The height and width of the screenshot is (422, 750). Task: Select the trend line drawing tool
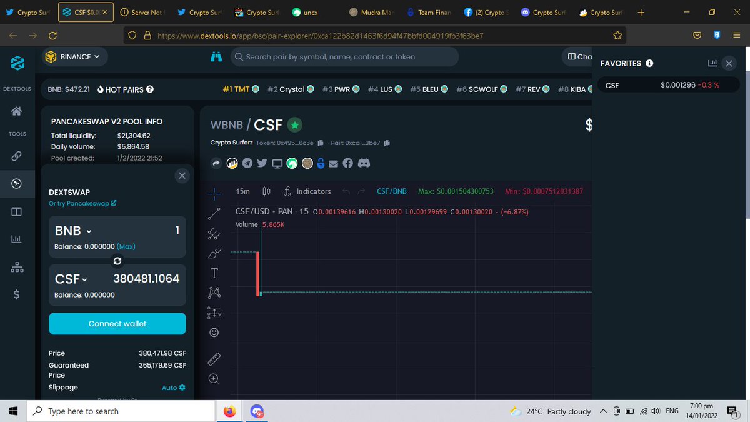(x=214, y=214)
